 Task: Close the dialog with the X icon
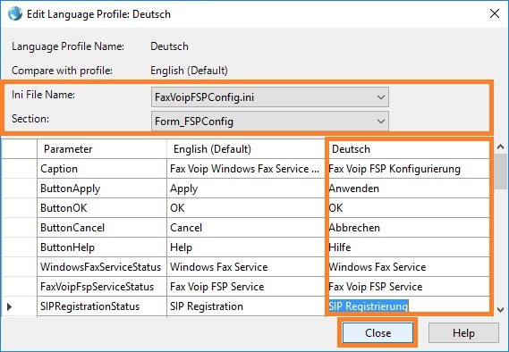tap(495, 13)
